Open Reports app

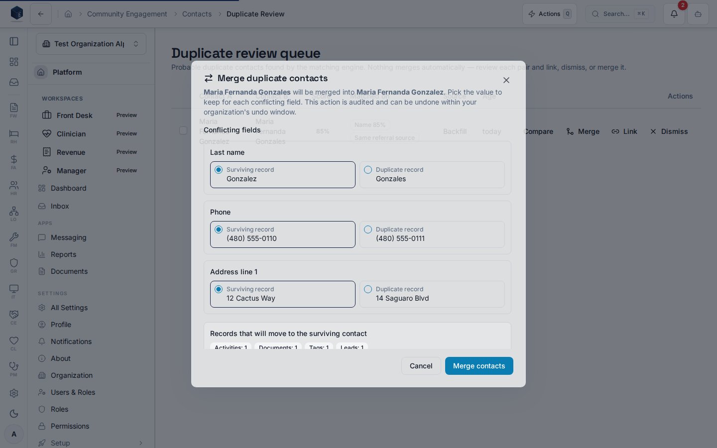tap(91, 254)
